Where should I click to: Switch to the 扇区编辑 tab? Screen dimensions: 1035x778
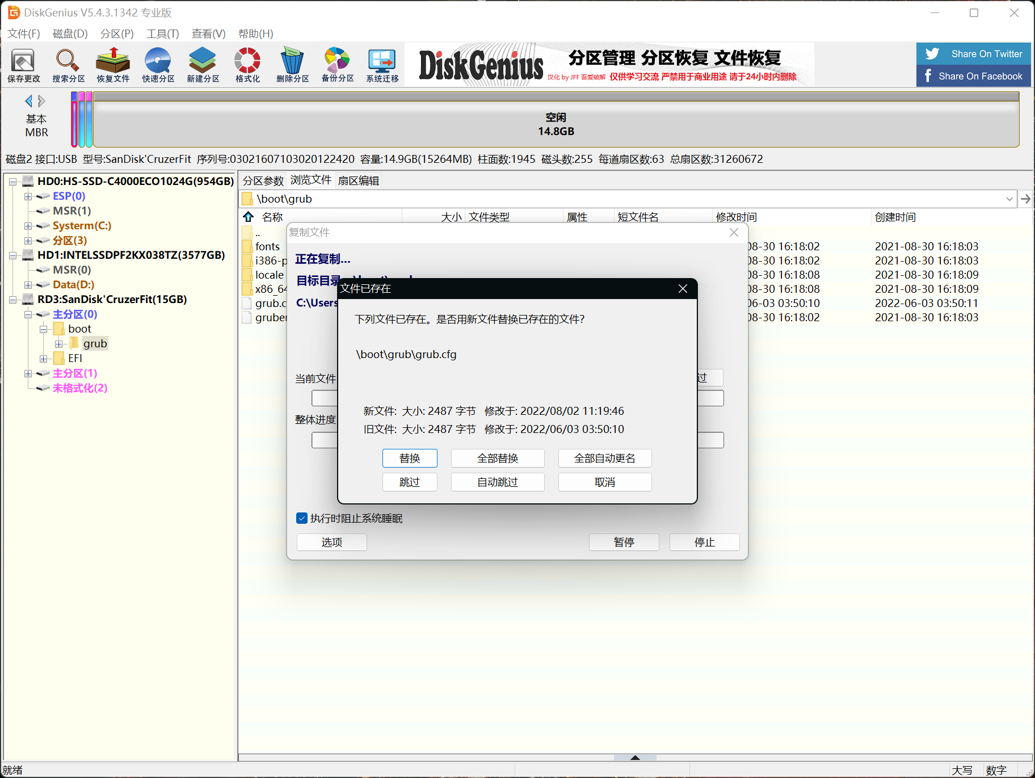point(358,180)
